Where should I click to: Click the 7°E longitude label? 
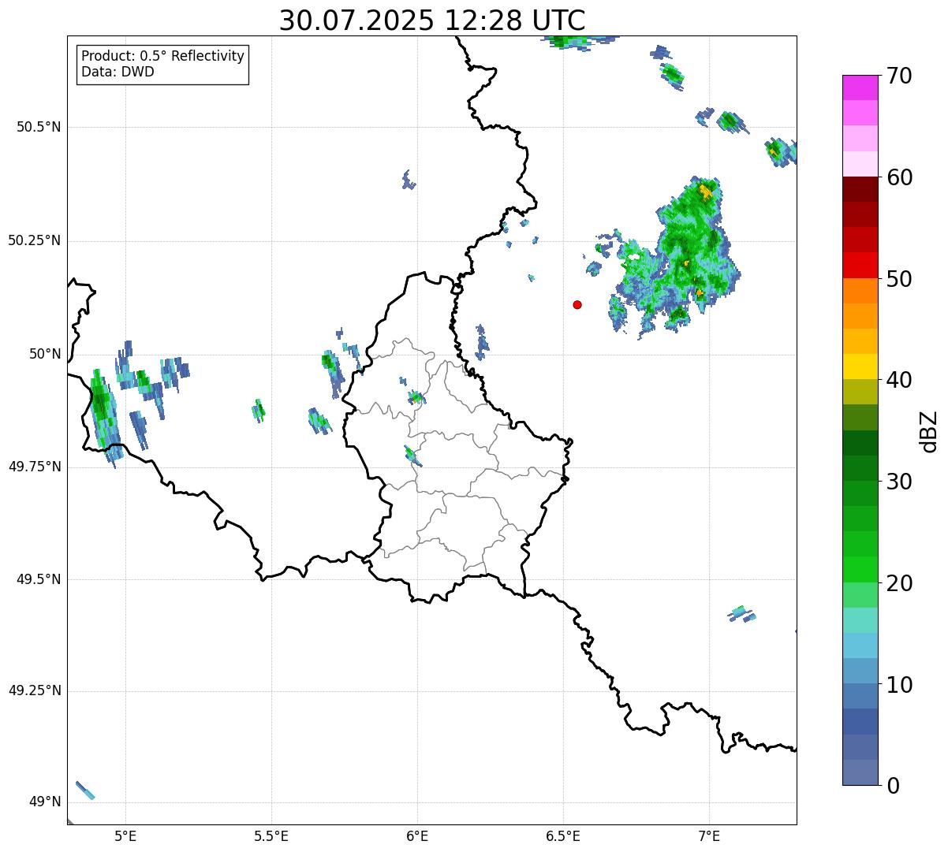tap(709, 836)
